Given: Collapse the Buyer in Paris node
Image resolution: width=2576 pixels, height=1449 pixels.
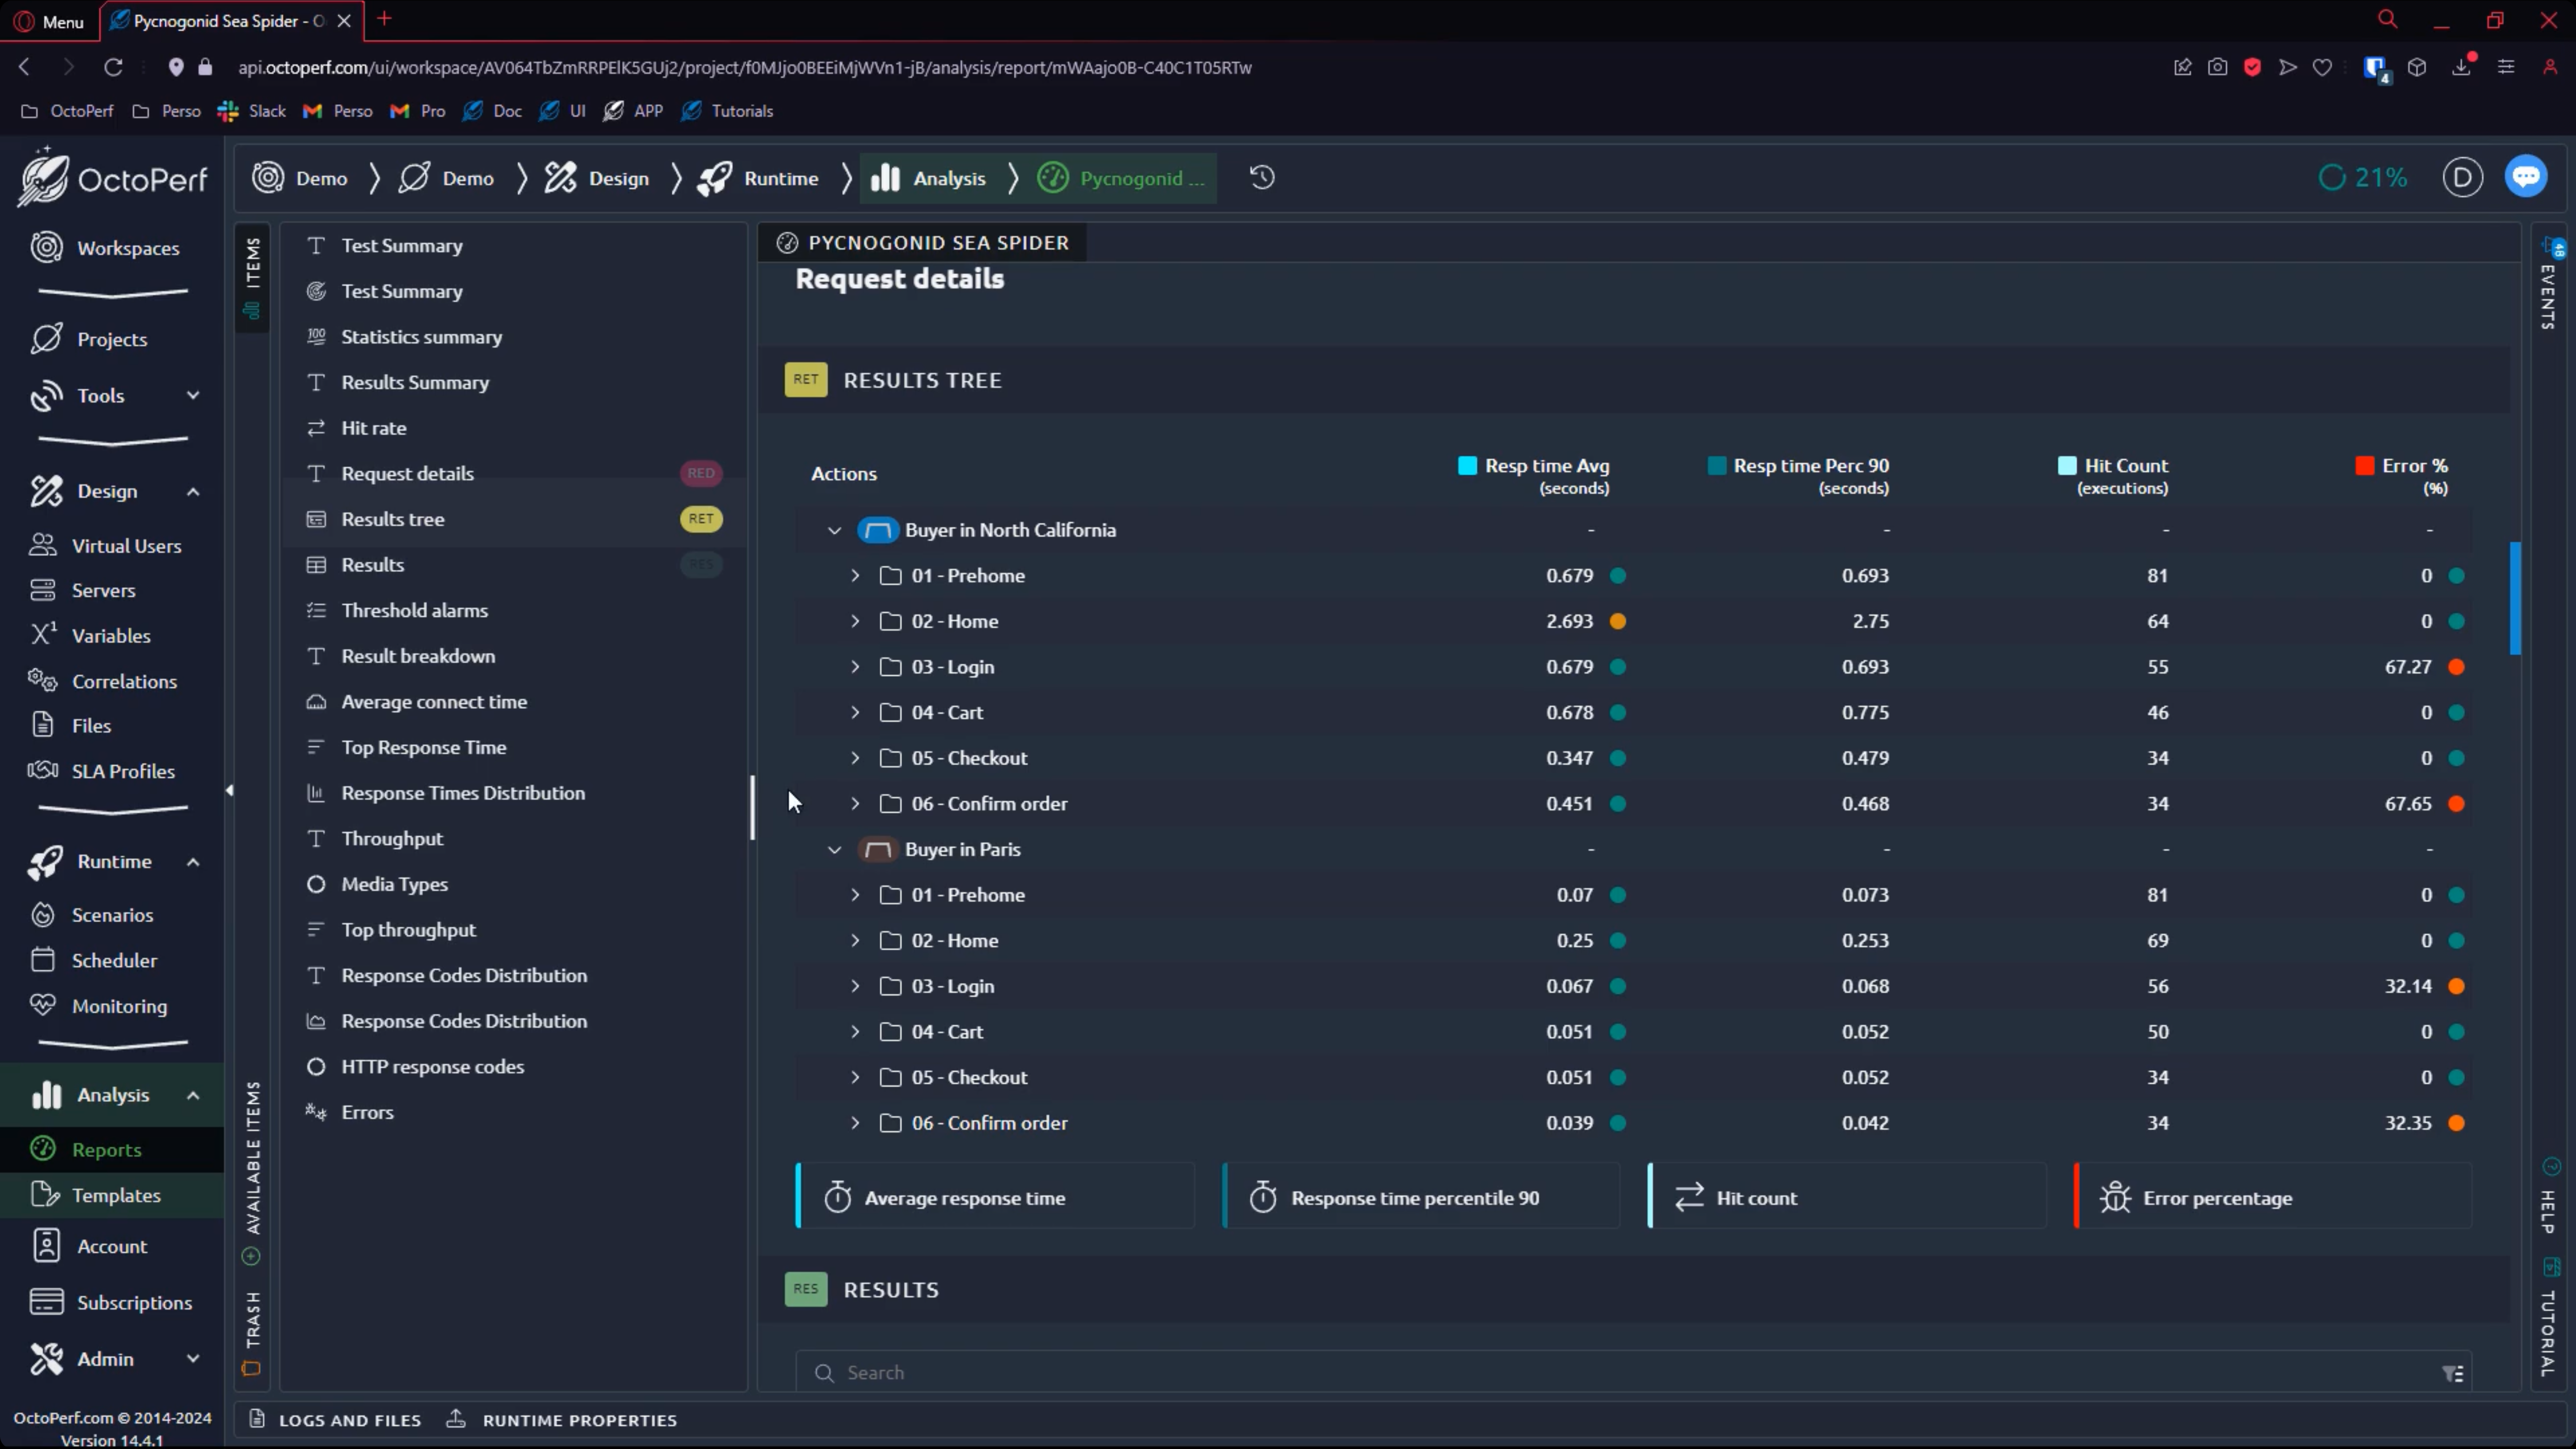Looking at the screenshot, I should pyautogui.click(x=834, y=849).
